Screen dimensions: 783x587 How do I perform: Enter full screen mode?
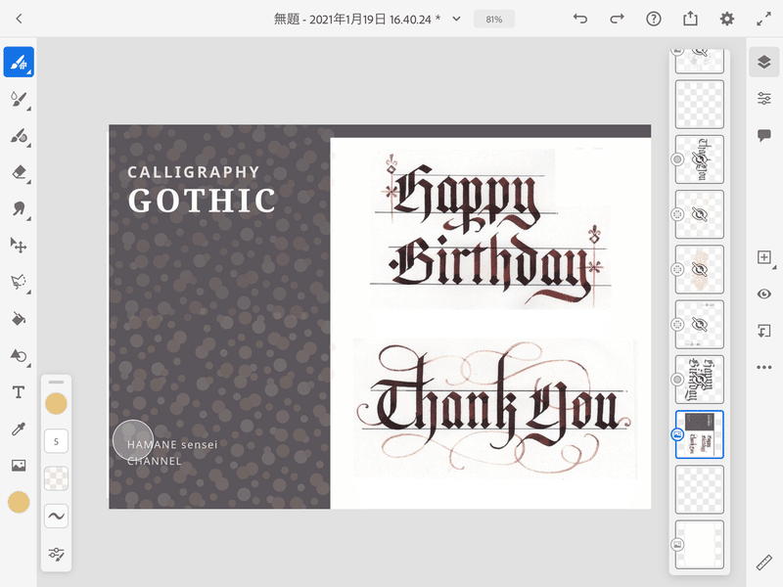(763, 19)
